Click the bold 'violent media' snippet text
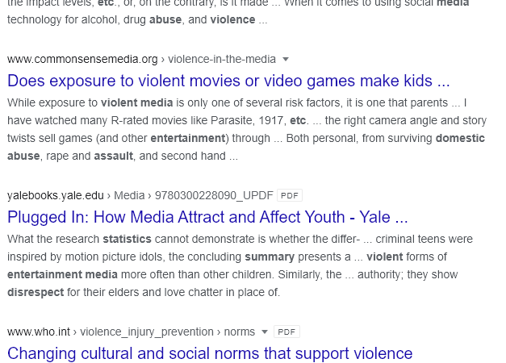The width and height of the screenshot is (506, 363). point(137,103)
